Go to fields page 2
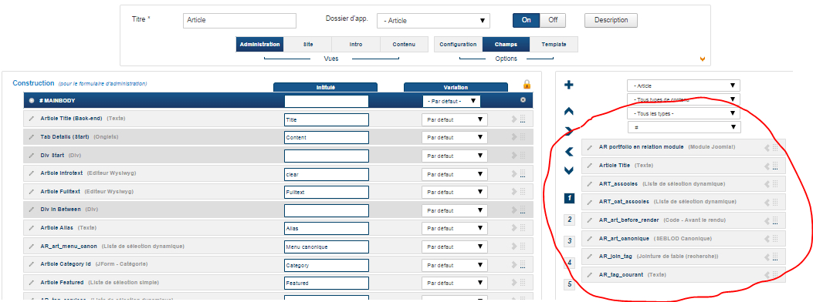This screenshot has width=813, height=302. point(569,220)
